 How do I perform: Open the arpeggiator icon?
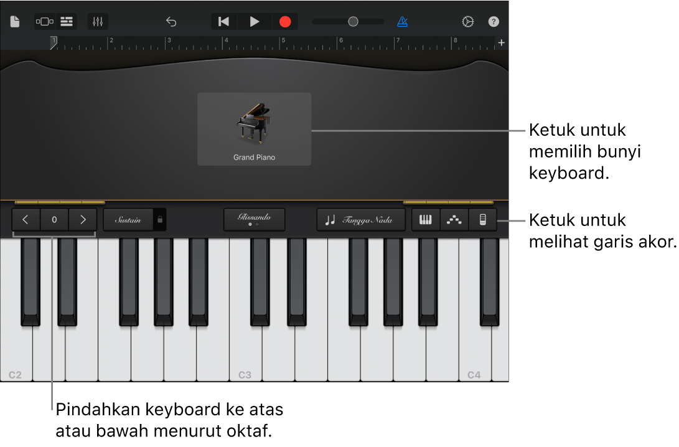click(x=454, y=220)
